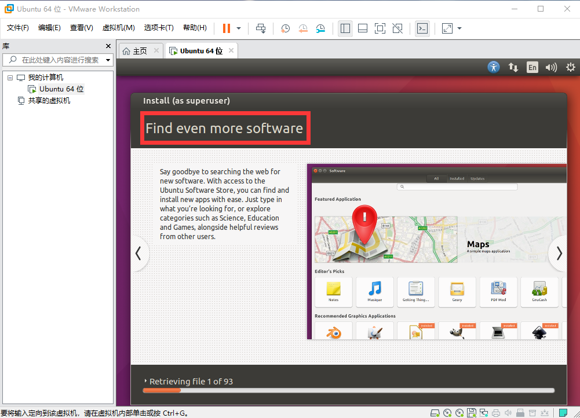Switch to Unity mode icon
580x418 pixels.
[x=397, y=28]
